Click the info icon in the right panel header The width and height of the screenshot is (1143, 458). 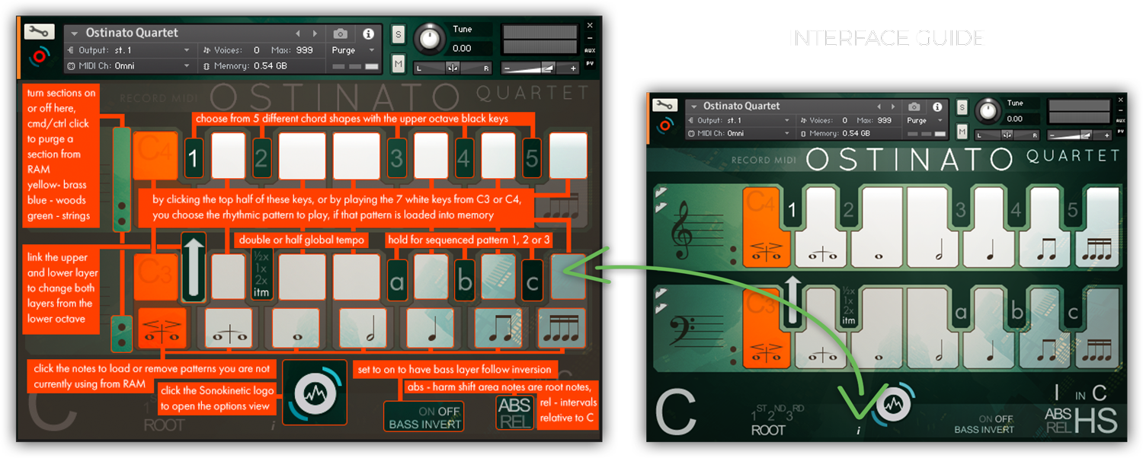click(x=937, y=107)
